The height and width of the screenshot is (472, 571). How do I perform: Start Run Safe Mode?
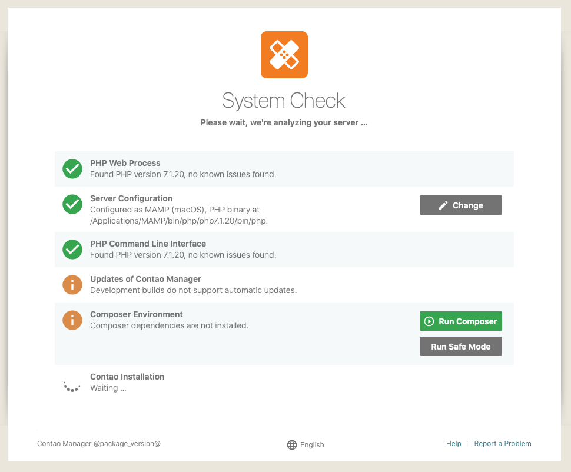(461, 347)
